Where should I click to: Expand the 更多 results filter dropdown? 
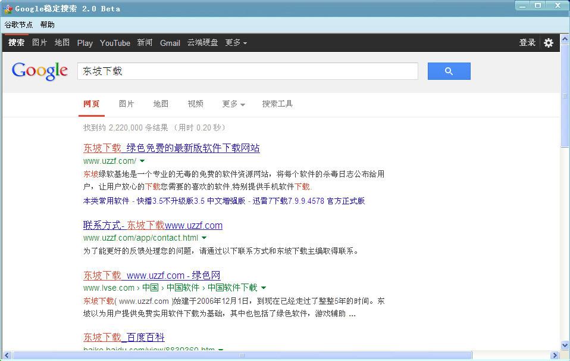(x=234, y=104)
